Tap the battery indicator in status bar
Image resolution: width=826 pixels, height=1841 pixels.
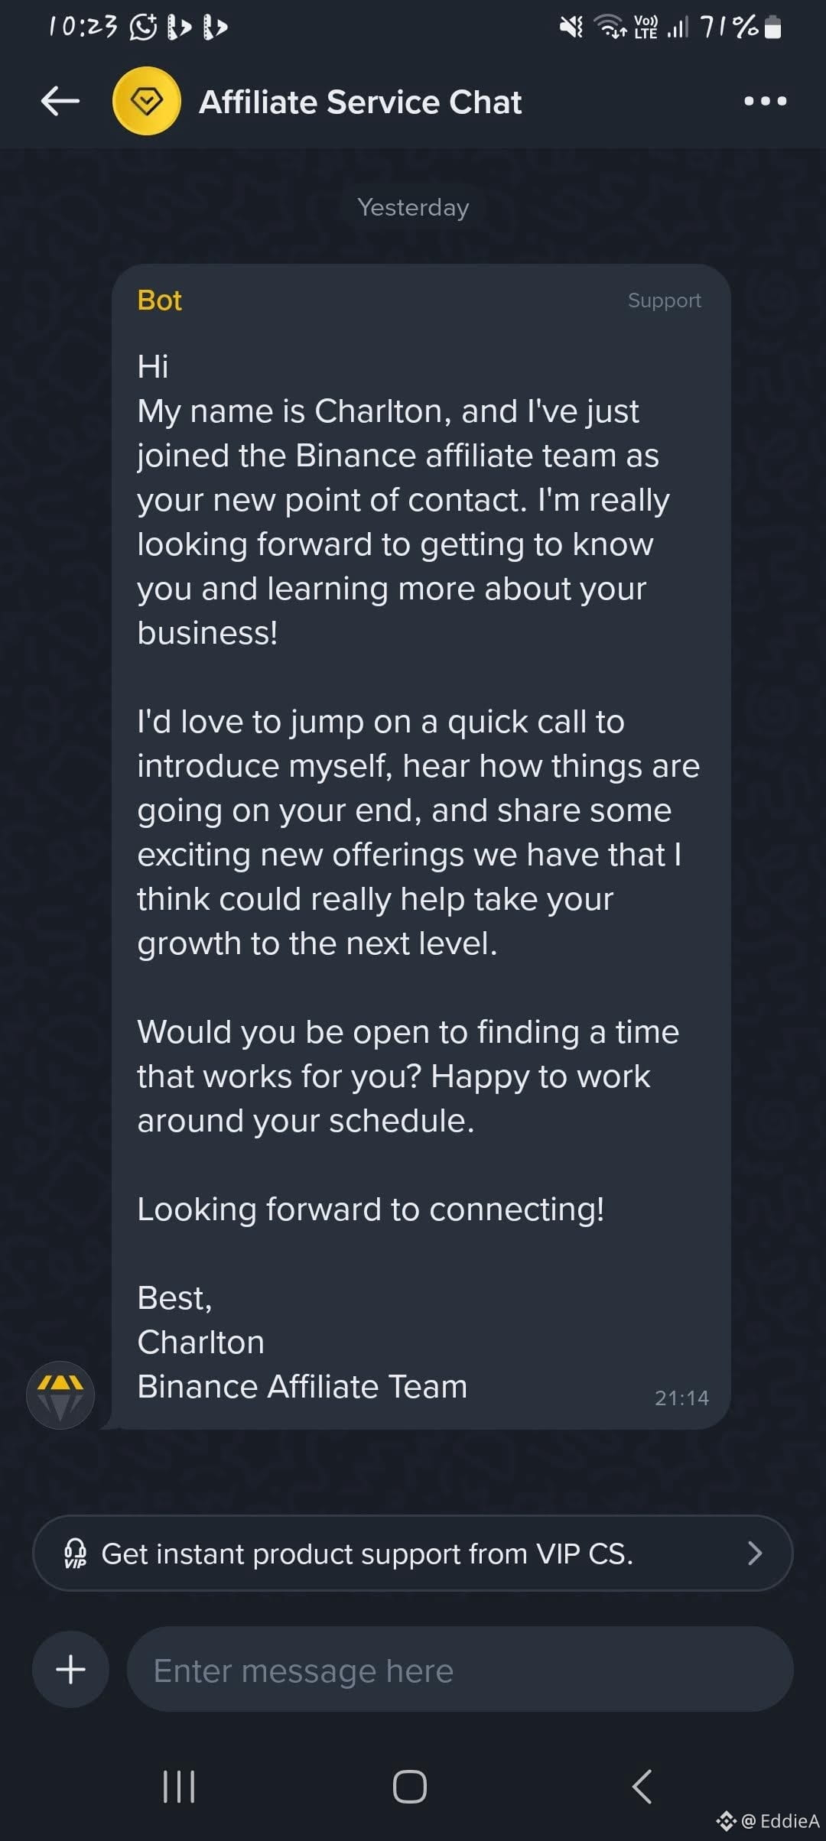pos(772,28)
